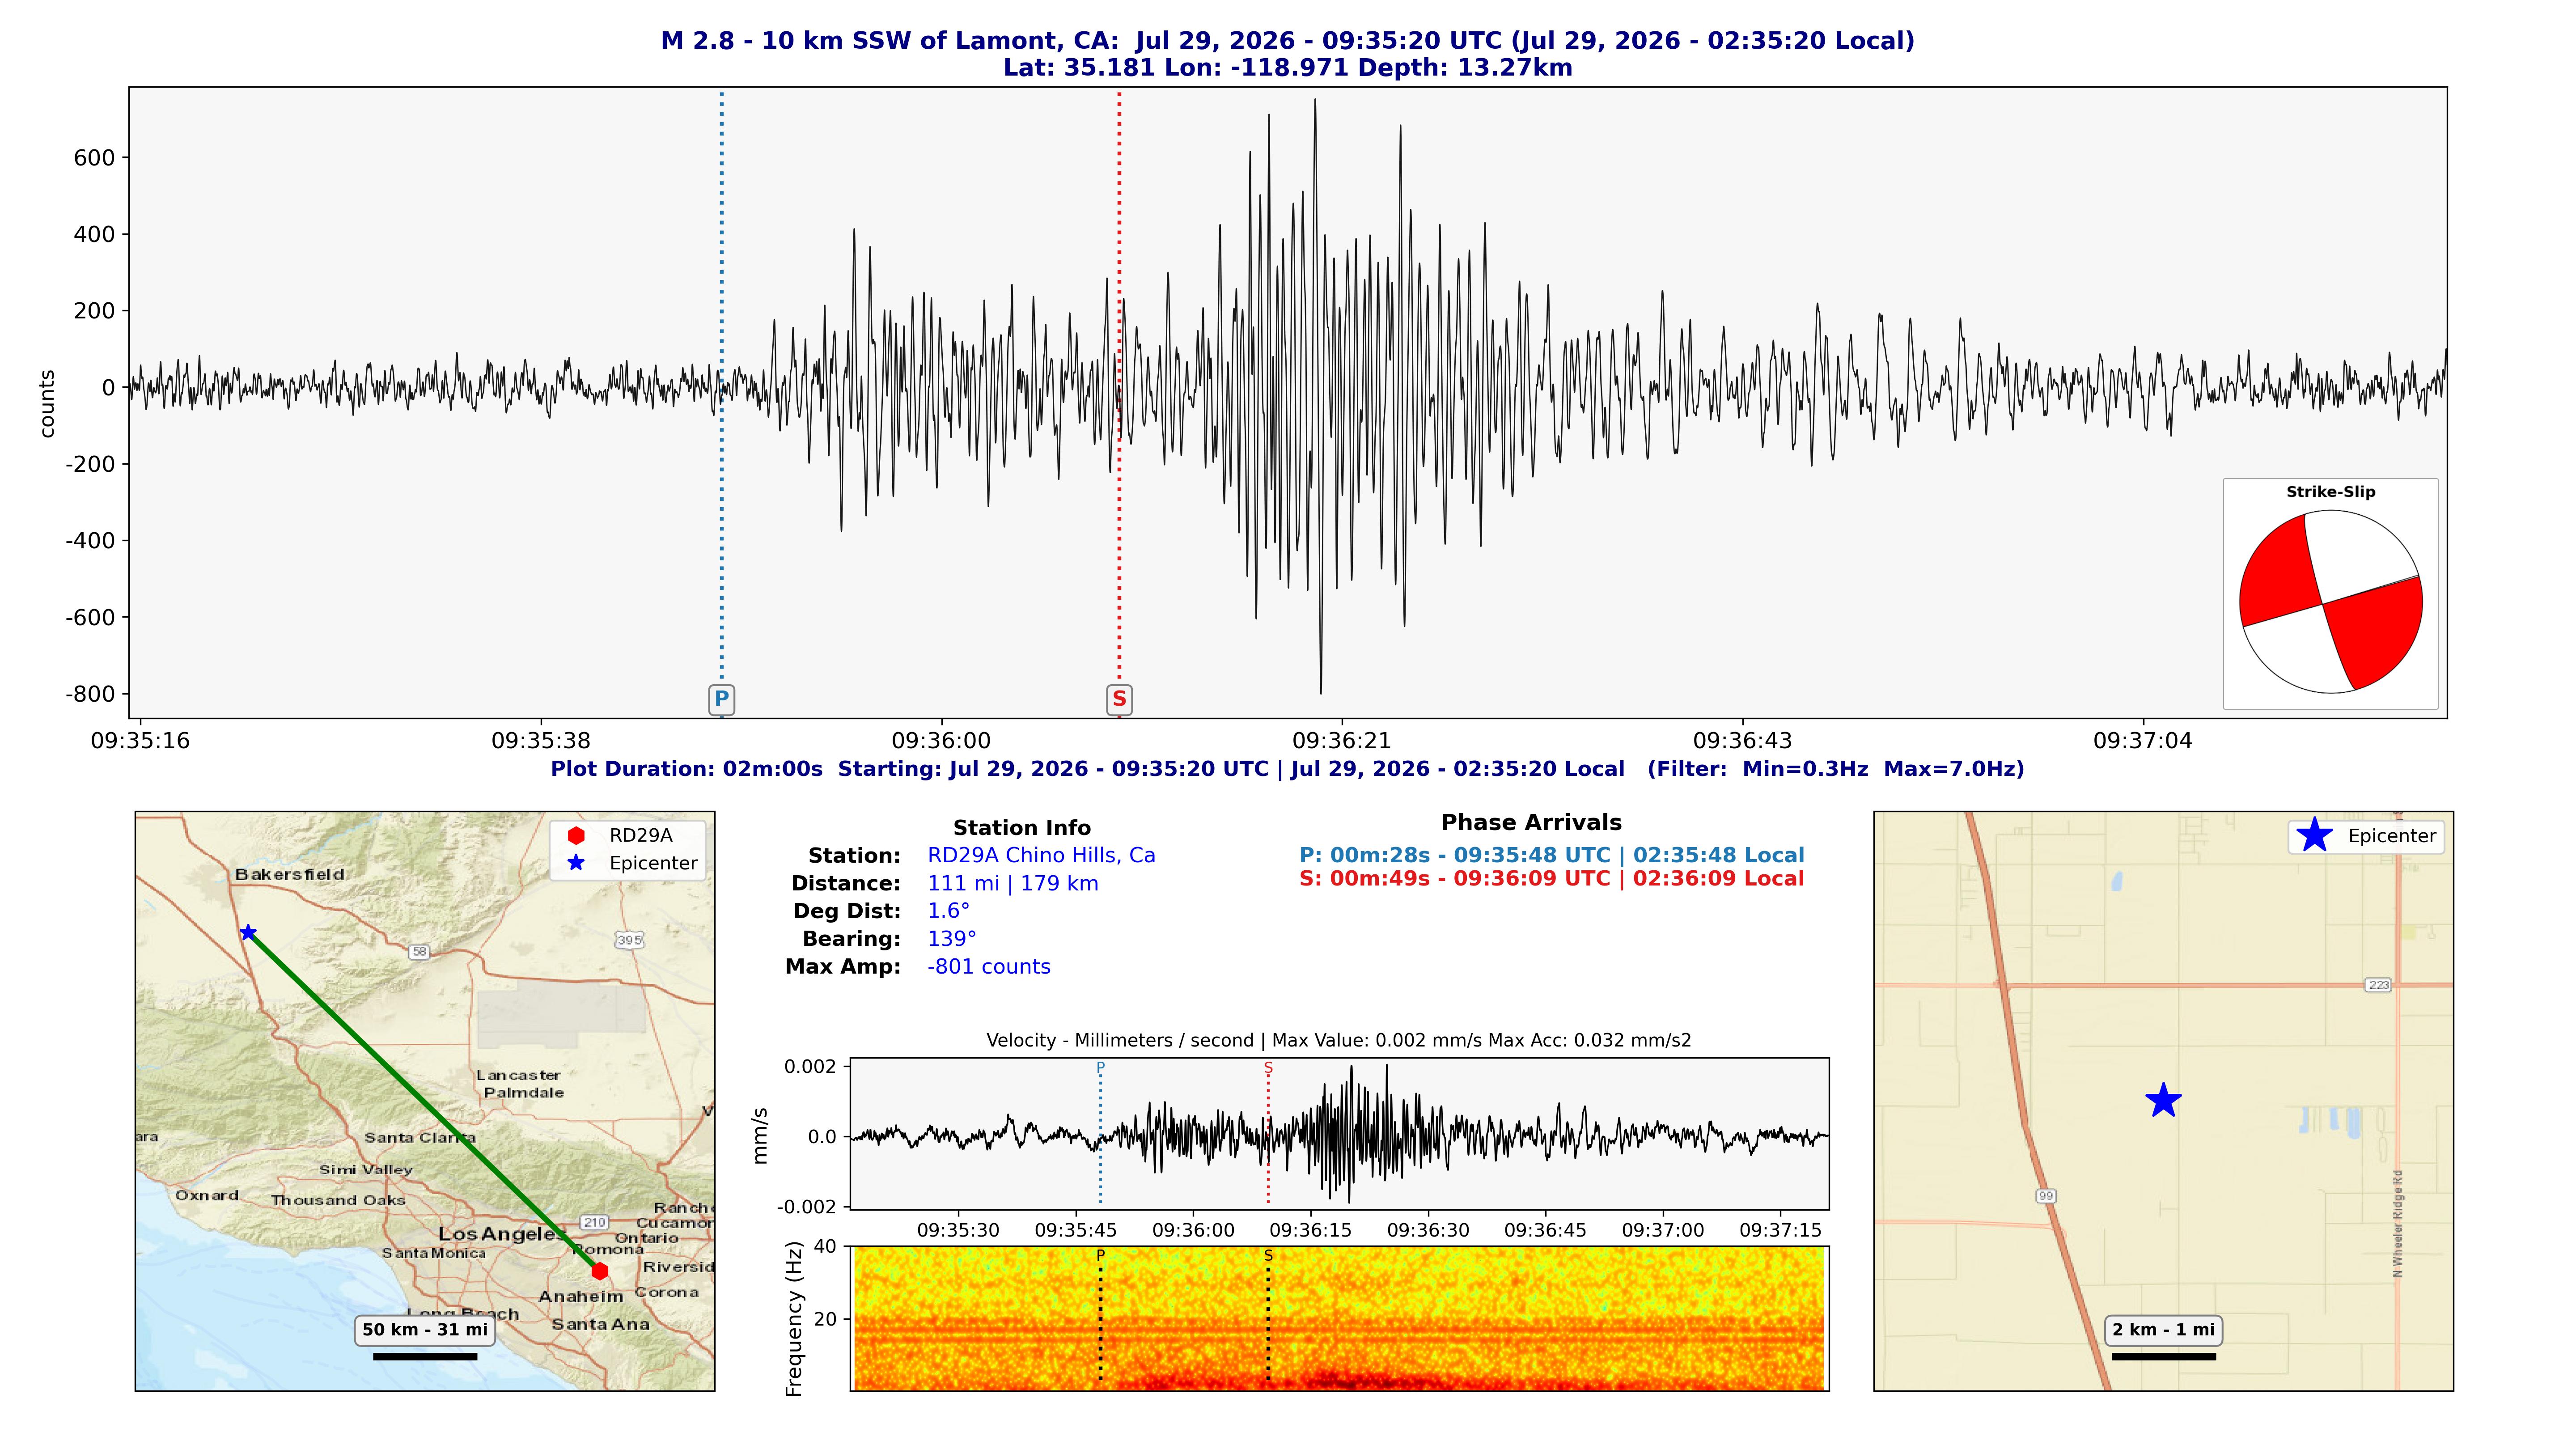The width and height of the screenshot is (2576, 1449).
Task: Click the P label on velocity plot
Action: click(1100, 1067)
